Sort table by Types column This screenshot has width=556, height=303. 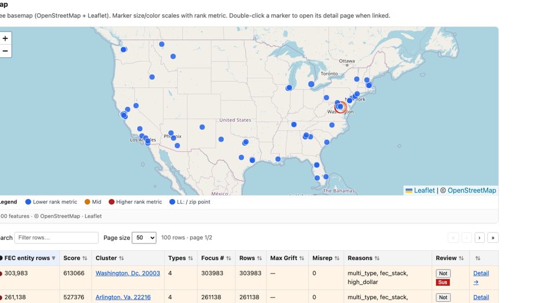(x=181, y=258)
